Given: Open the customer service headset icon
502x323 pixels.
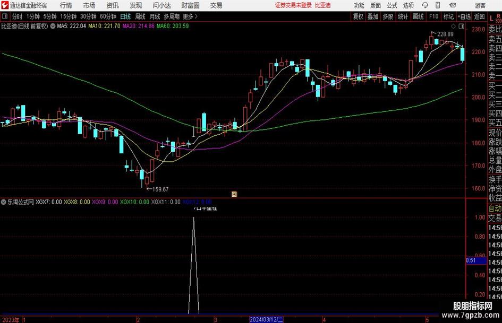Looking at the screenshot, I should coord(425,5).
